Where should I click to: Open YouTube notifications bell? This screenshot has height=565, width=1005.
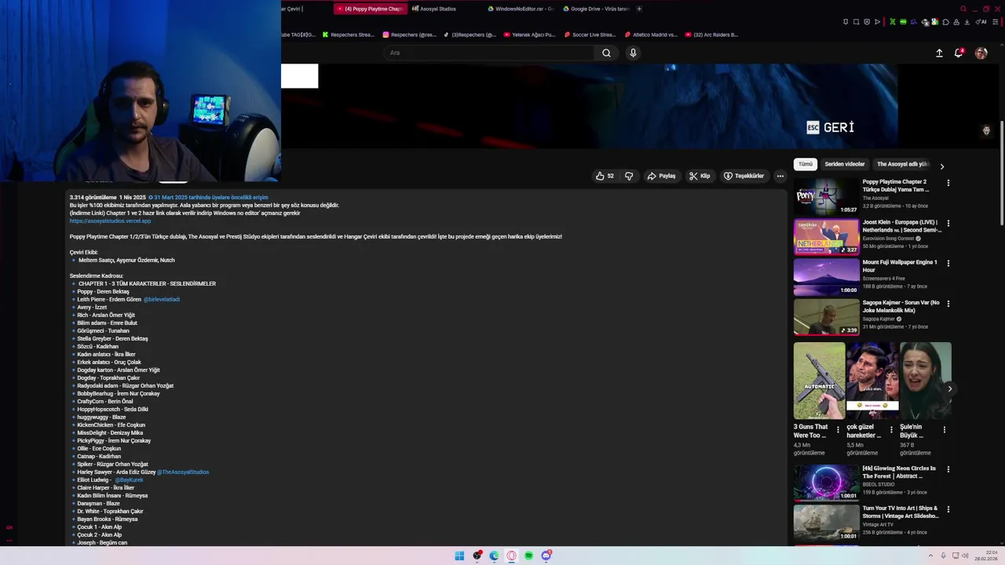click(x=959, y=53)
